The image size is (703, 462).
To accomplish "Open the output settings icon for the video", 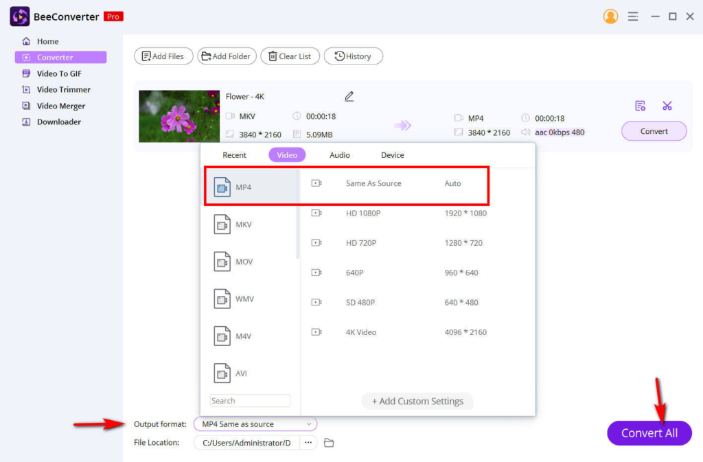I will click(x=641, y=106).
